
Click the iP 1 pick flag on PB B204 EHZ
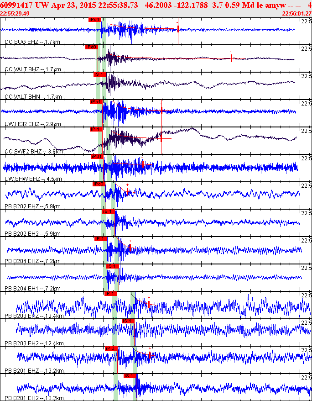coord(101,239)
